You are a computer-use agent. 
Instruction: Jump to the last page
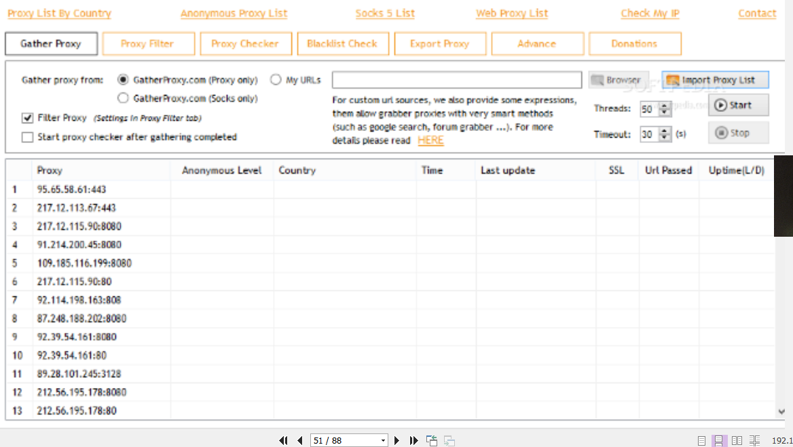click(x=413, y=441)
